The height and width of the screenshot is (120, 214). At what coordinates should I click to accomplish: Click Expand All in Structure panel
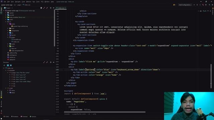tap(44, 62)
